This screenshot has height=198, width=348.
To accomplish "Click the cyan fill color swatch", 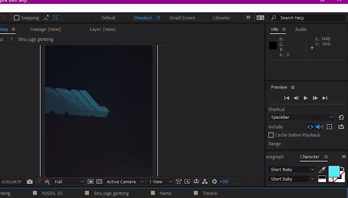I will tap(334, 171).
